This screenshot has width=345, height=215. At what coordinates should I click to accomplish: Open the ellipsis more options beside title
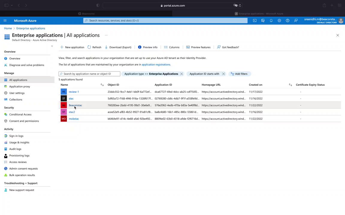pos(106,35)
